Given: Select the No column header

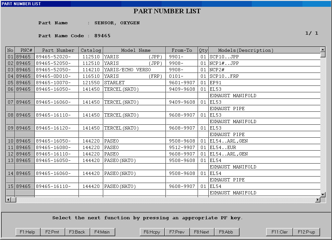Looking at the screenshot, I should [10, 50].
